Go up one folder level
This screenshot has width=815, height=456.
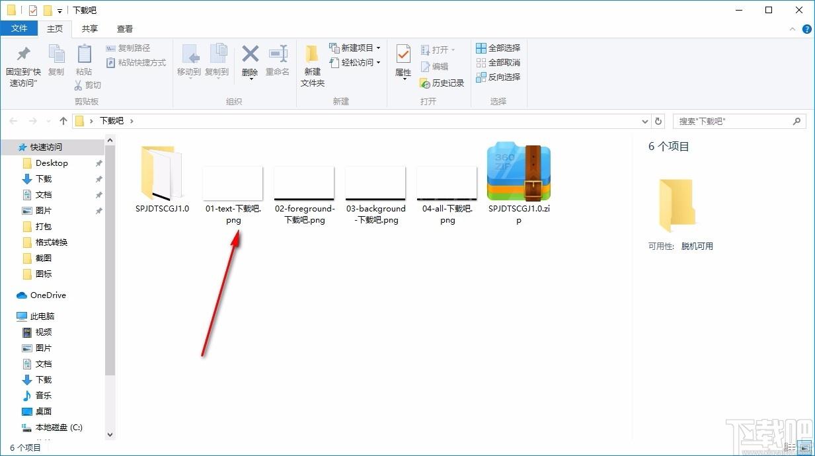pyautogui.click(x=63, y=121)
